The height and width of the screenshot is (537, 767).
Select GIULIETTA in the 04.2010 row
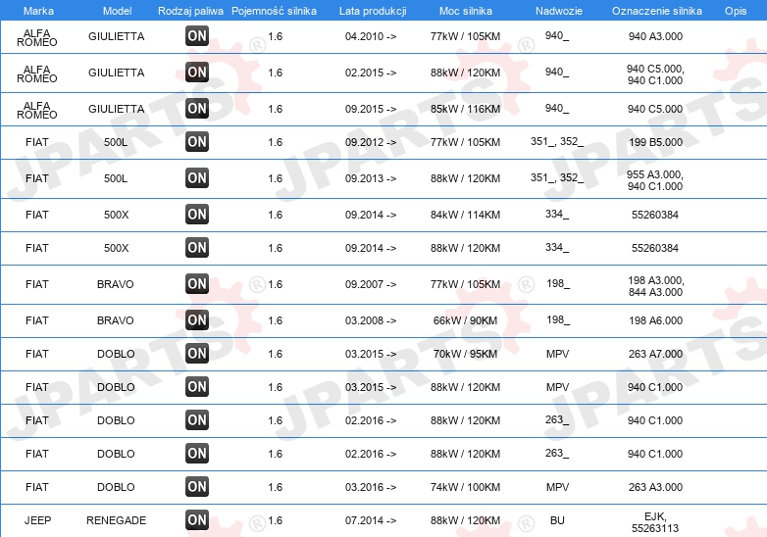pyautogui.click(x=117, y=36)
